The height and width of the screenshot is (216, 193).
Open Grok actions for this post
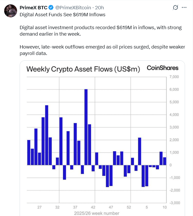[176, 8]
